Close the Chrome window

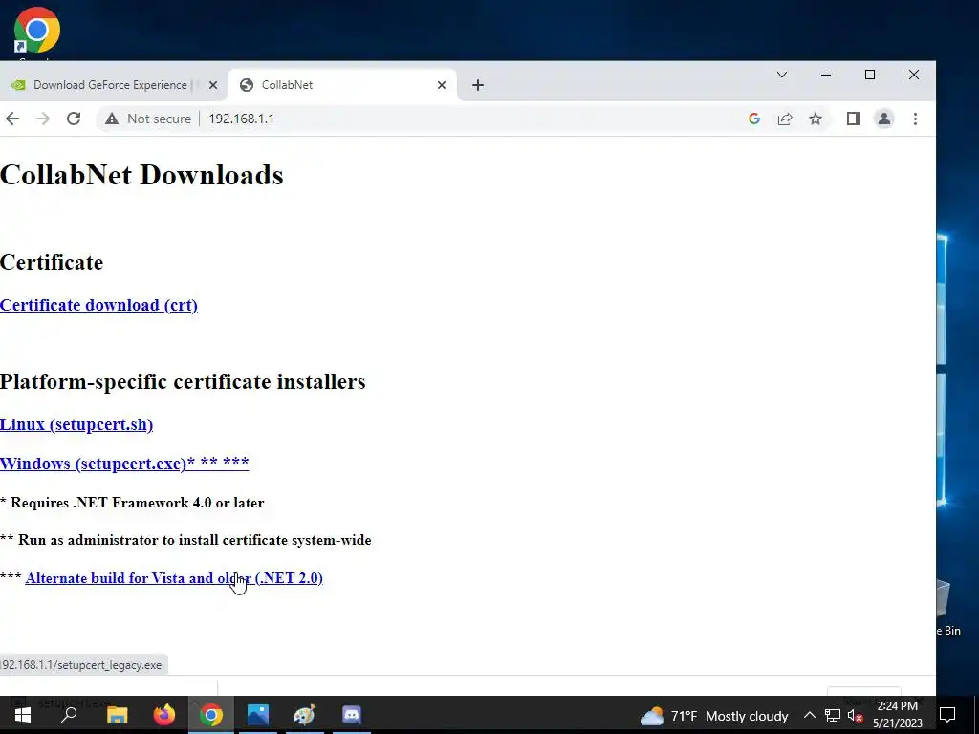(x=913, y=75)
